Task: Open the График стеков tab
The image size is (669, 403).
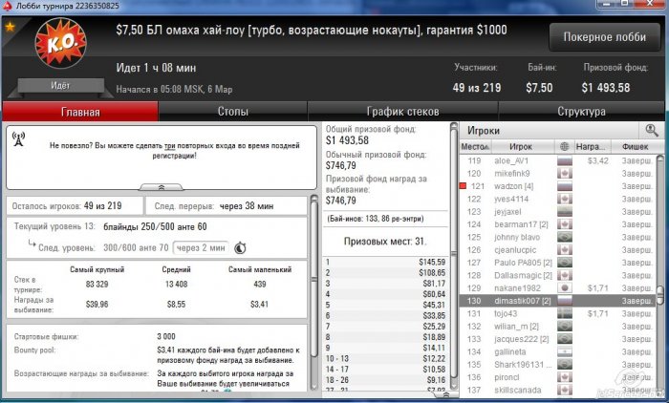Action: pos(402,112)
